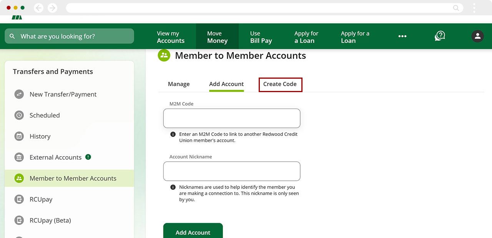This screenshot has height=238, width=492.
Task: Focus the 'What are you looking for?' search box
Action: (x=69, y=36)
